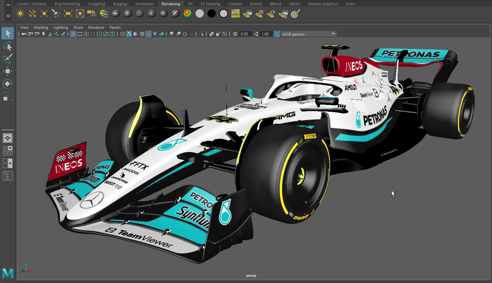This screenshot has width=492, height=283.
Task: Create a Volume Light from the shelf
Action: tap(80, 14)
